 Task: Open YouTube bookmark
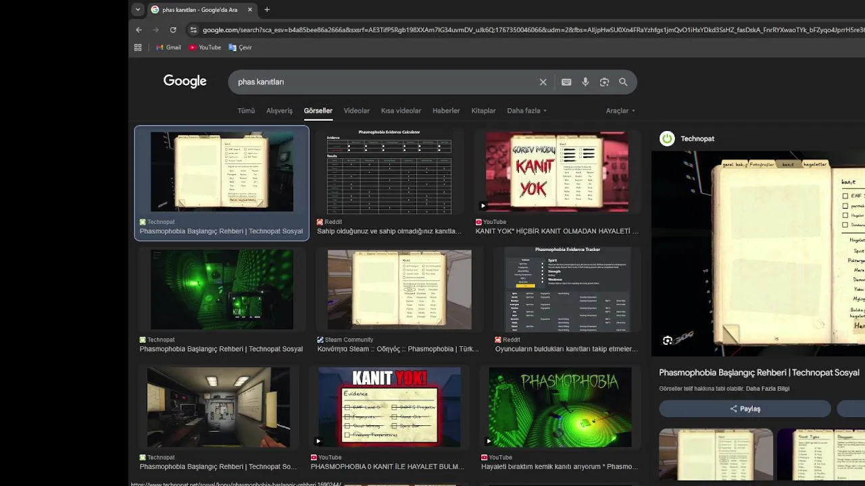205,47
